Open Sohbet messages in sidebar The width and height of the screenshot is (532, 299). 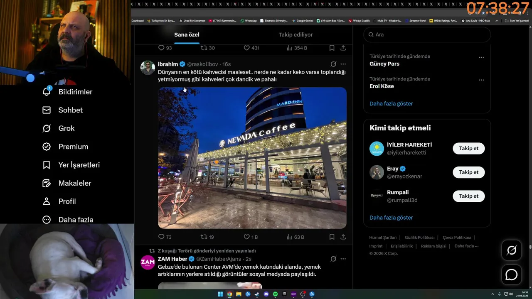point(62,110)
